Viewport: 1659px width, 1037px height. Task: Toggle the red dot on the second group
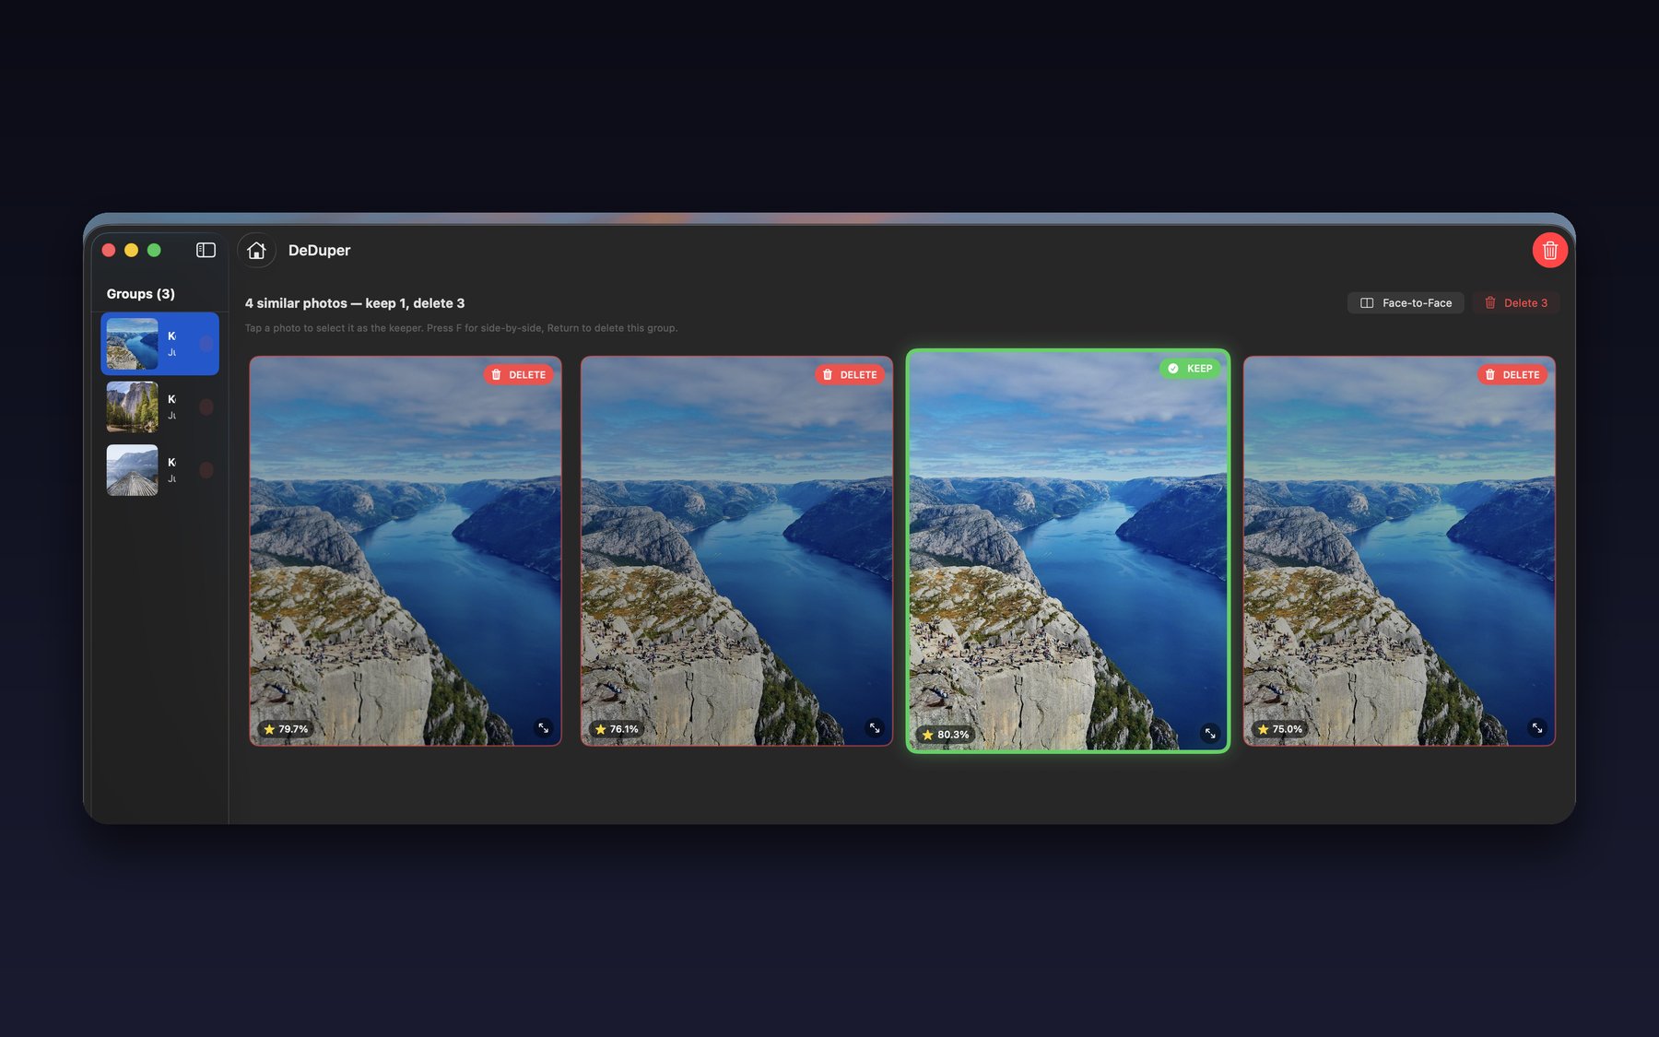pyautogui.click(x=206, y=407)
